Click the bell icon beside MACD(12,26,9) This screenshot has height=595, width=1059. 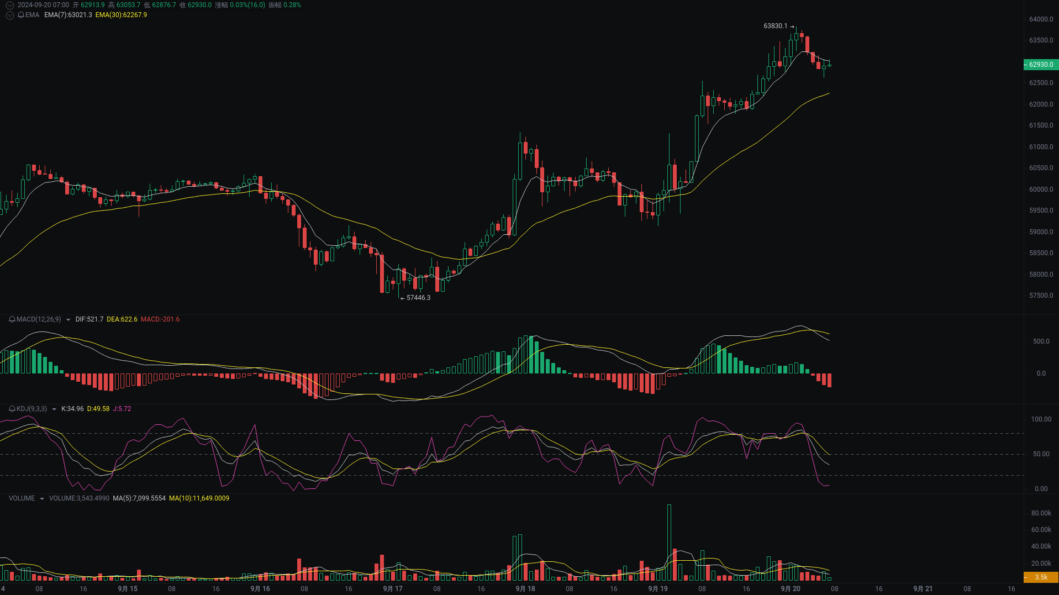[x=12, y=319]
